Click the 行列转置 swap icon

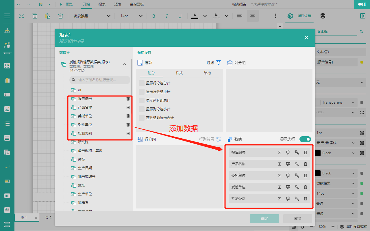[x=219, y=139]
